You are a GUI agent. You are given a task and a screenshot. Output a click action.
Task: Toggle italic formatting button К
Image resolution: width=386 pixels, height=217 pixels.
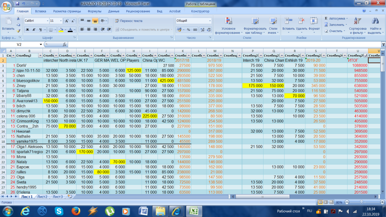tap(33, 29)
